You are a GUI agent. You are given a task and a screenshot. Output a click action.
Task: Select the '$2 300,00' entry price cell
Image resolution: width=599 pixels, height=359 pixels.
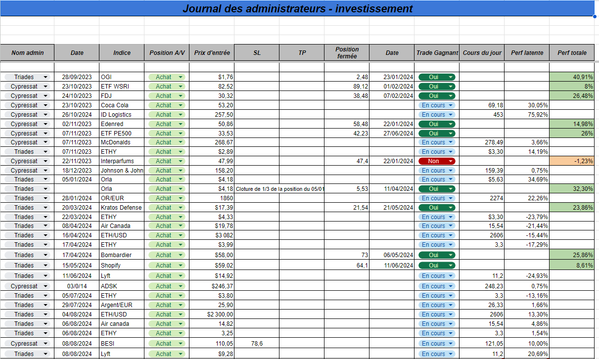(212, 314)
